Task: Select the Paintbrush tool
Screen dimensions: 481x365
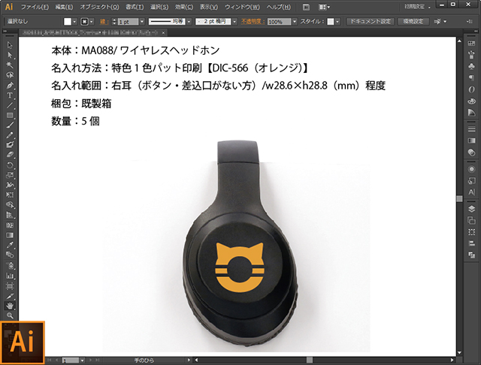Action: click(10, 125)
